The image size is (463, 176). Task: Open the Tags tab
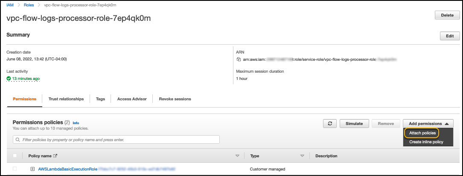100,99
